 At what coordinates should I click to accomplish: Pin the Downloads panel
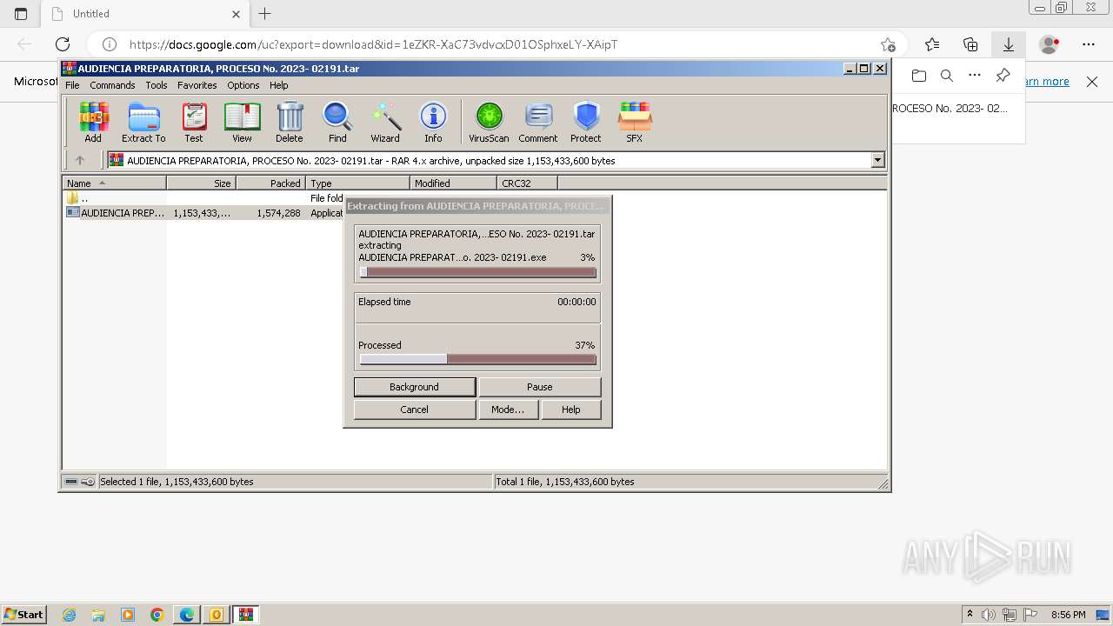pyautogui.click(x=1003, y=76)
